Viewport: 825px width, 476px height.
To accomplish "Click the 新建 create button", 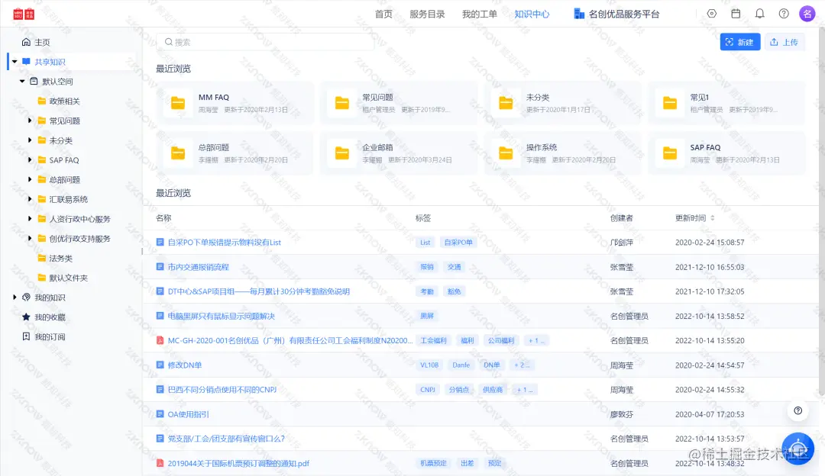I will click(739, 42).
